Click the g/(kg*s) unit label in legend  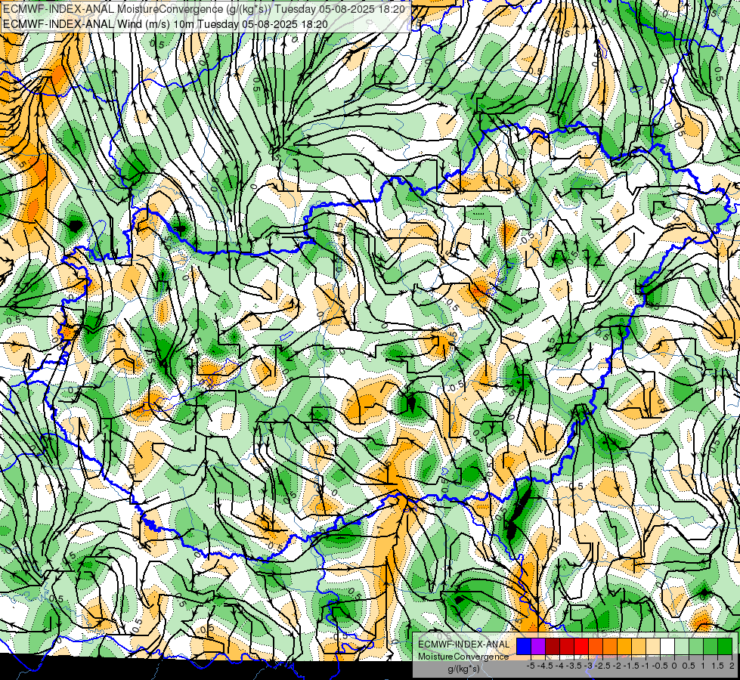click(463, 669)
